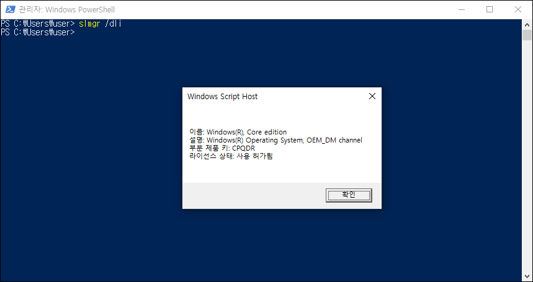
Task: Close the PowerShell window
Action: [x=517, y=9]
